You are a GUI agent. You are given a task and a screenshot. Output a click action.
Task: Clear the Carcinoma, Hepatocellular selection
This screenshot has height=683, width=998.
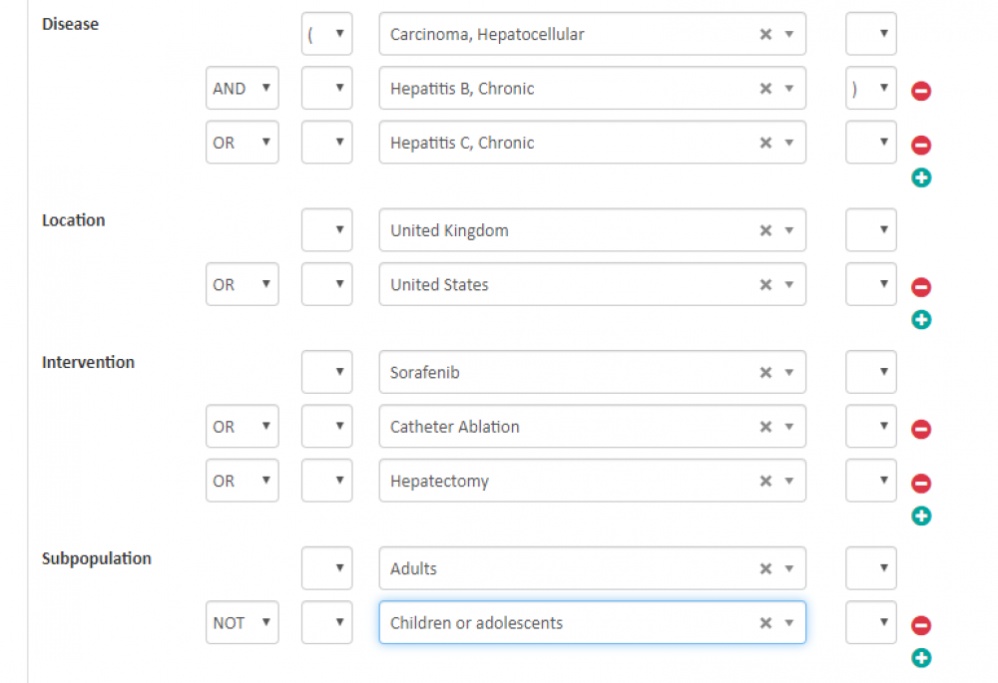(765, 34)
